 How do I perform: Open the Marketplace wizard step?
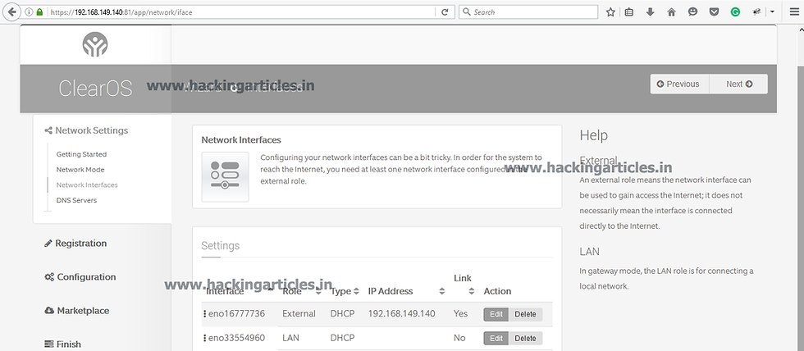[77, 311]
